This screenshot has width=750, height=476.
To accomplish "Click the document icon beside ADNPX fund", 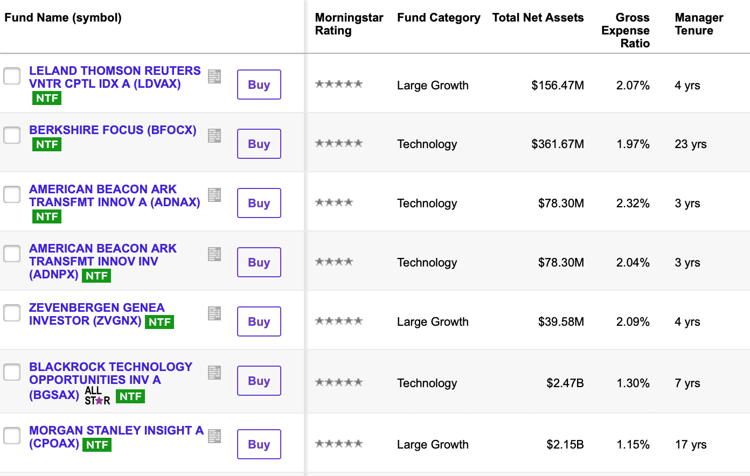I will pos(214,254).
